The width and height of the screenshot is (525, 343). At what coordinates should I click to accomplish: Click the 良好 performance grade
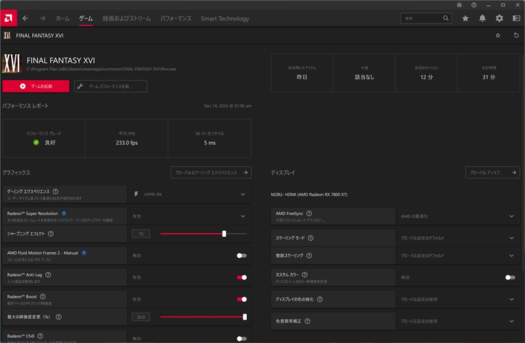click(x=51, y=142)
